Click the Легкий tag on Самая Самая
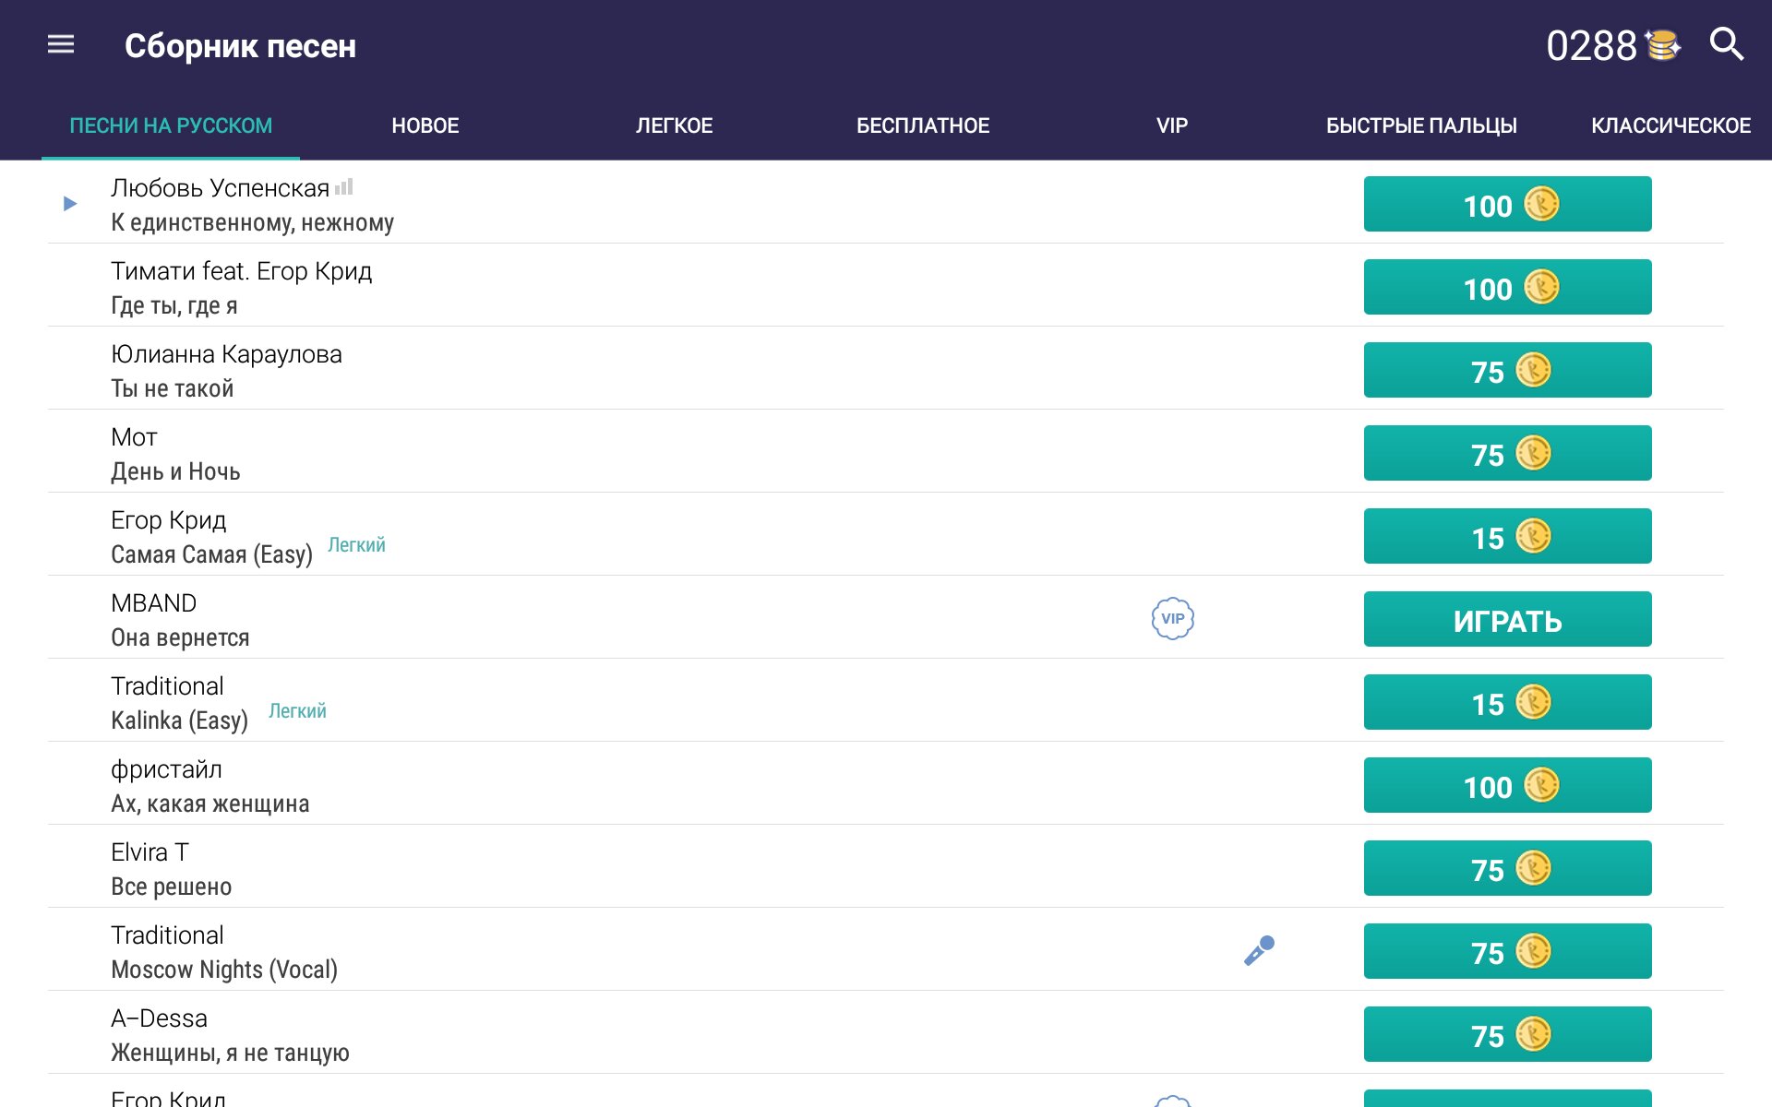The width and height of the screenshot is (1772, 1107). click(356, 545)
